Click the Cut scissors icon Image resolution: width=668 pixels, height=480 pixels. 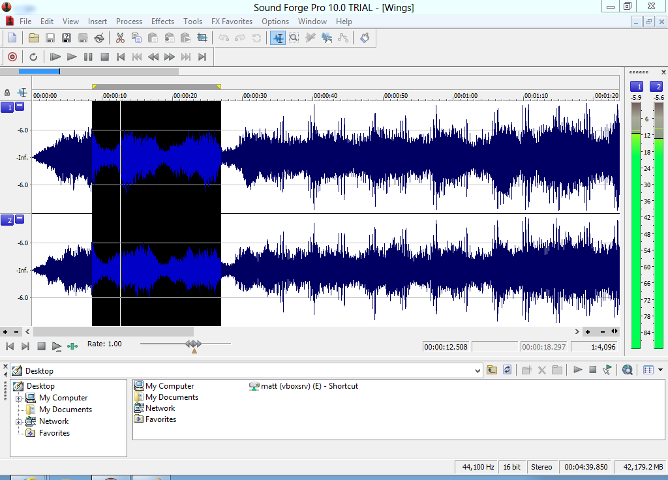click(120, 38)
